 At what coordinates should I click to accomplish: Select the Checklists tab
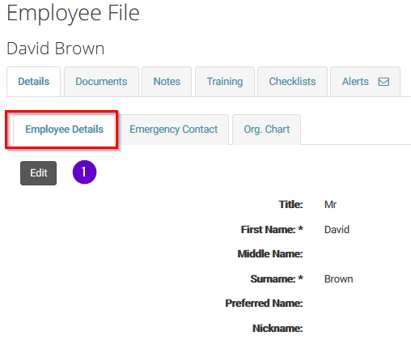tap(292, 82)
